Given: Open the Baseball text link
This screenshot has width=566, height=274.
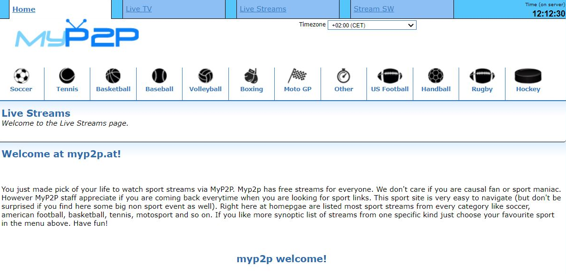Looking at the screenshot, I should coord(159,89).
